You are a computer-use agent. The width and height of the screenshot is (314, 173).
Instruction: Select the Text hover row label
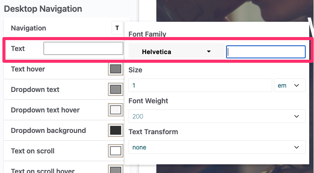28,69
